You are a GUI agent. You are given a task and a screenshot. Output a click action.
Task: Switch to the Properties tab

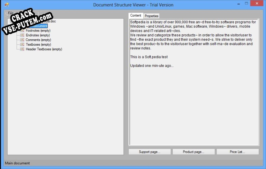(x=151, y=16)
